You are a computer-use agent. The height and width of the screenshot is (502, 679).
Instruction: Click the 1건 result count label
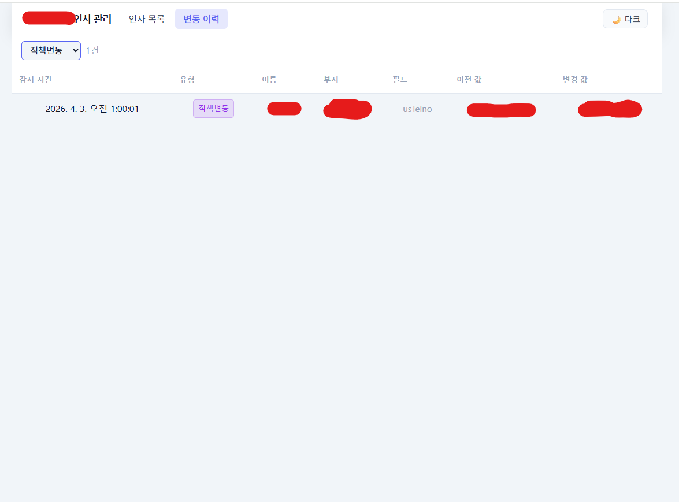point(92,50)
